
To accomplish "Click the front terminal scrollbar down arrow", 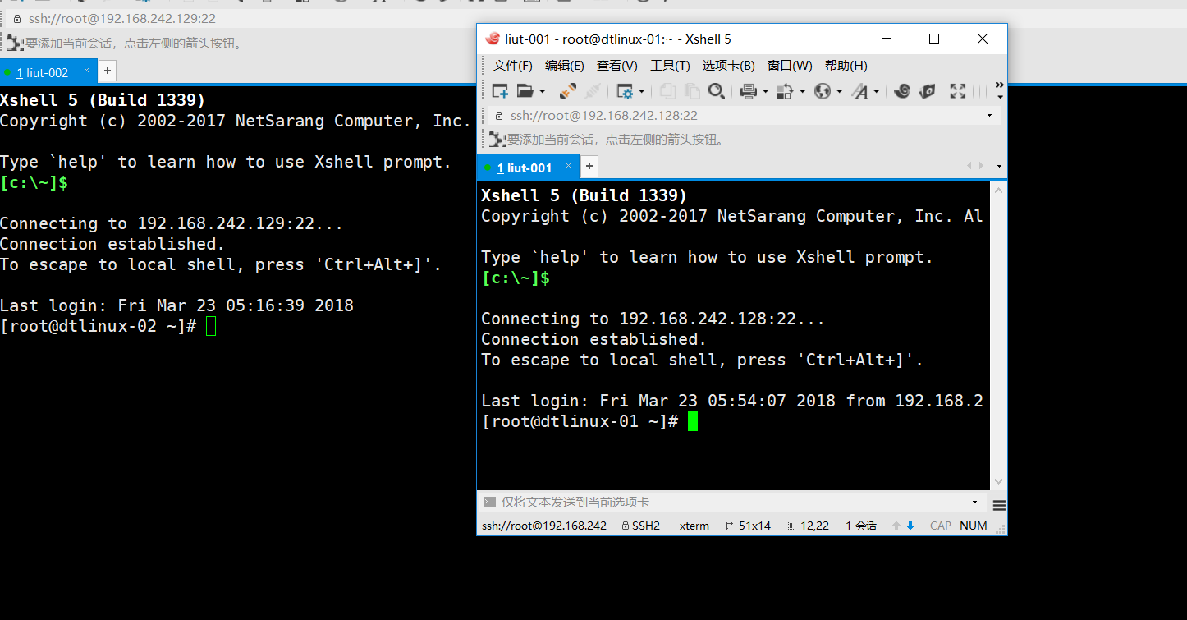I will [999, 481].
